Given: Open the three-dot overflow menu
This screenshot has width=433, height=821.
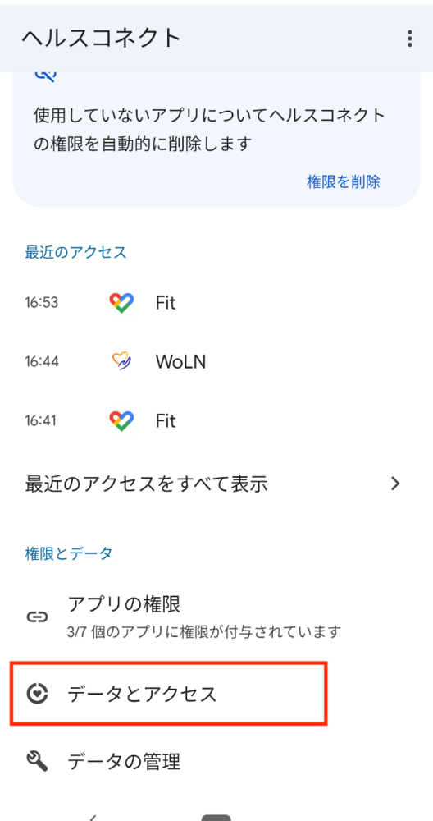Looking at the screenshot, I should pyautogui.click(x=409, y=39).
